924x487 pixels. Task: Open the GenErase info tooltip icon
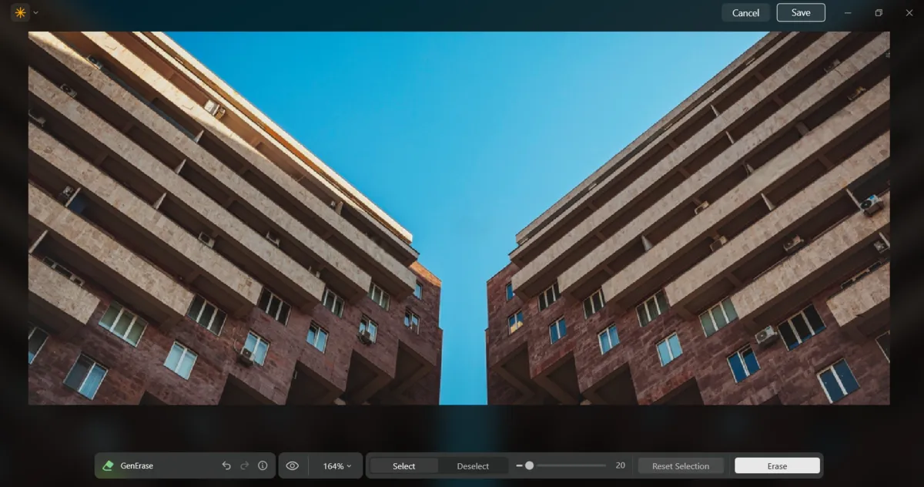coord(263,465)
